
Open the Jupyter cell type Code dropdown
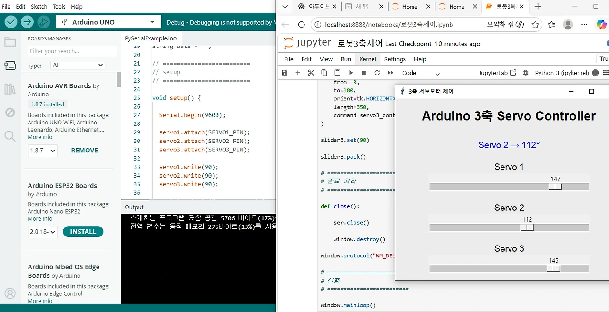click(x=421, y=73)
